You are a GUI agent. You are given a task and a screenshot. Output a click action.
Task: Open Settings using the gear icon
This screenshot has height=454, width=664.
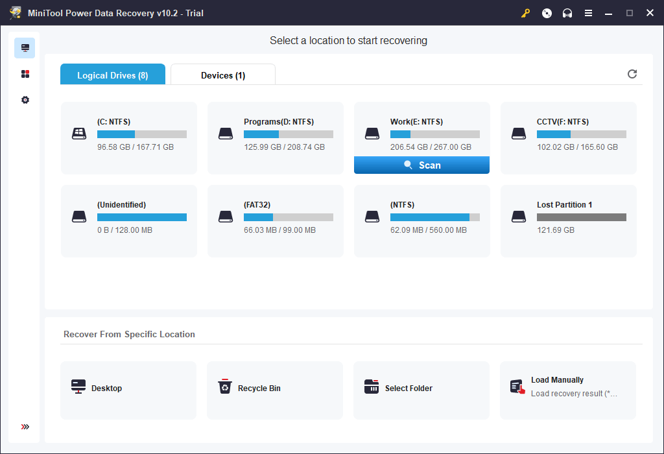click(25, 99)
